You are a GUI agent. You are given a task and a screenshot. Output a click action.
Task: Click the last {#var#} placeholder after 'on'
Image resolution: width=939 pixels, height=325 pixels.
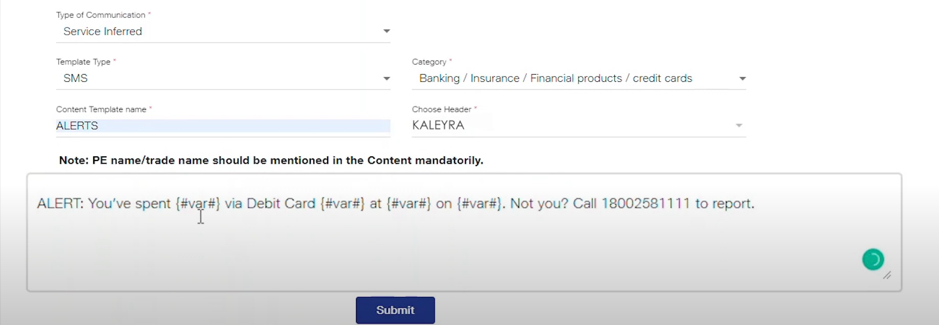[x=479, y=203]
